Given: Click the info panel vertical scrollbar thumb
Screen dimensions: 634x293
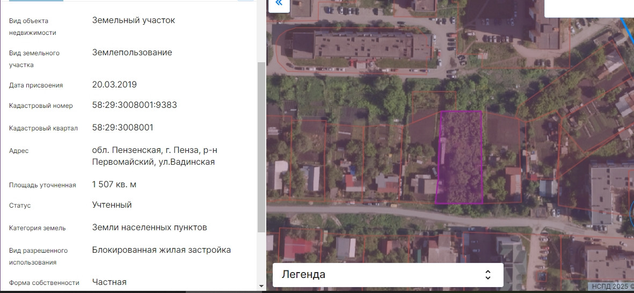Looking at the screenshot, I should point(261,145).
